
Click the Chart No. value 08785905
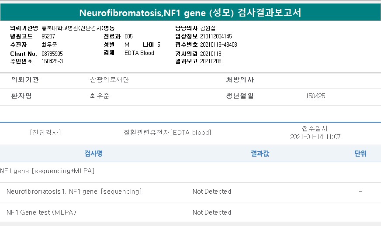point(52,54)
